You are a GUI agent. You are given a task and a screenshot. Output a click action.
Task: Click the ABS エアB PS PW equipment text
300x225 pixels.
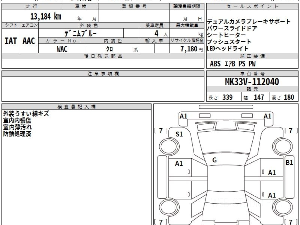coord(232,64)
